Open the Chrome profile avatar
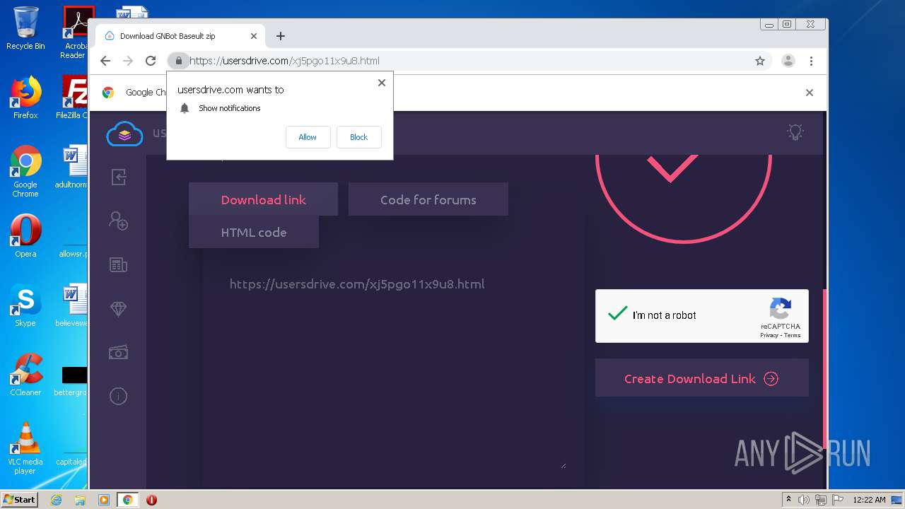905x509 pixels. click(x=788, y=61)
